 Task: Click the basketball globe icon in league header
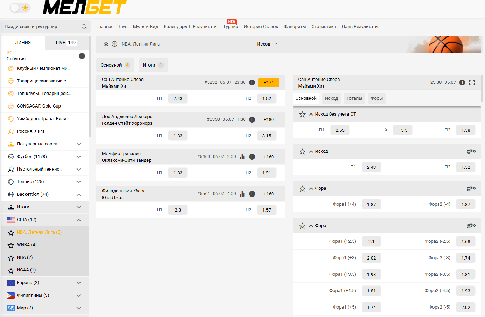(x=115, y=44)
